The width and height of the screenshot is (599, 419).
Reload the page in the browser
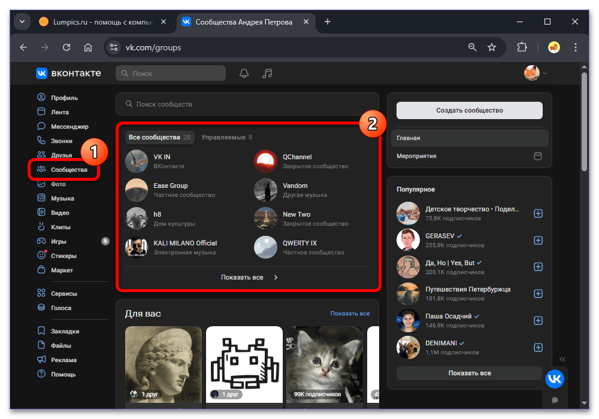66,47
